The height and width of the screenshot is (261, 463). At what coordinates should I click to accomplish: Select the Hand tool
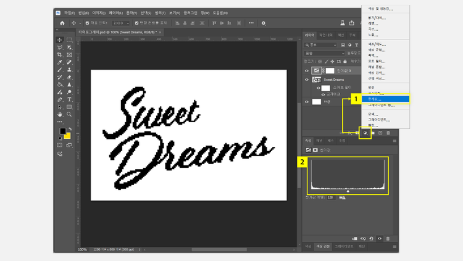tap(60, 114)
